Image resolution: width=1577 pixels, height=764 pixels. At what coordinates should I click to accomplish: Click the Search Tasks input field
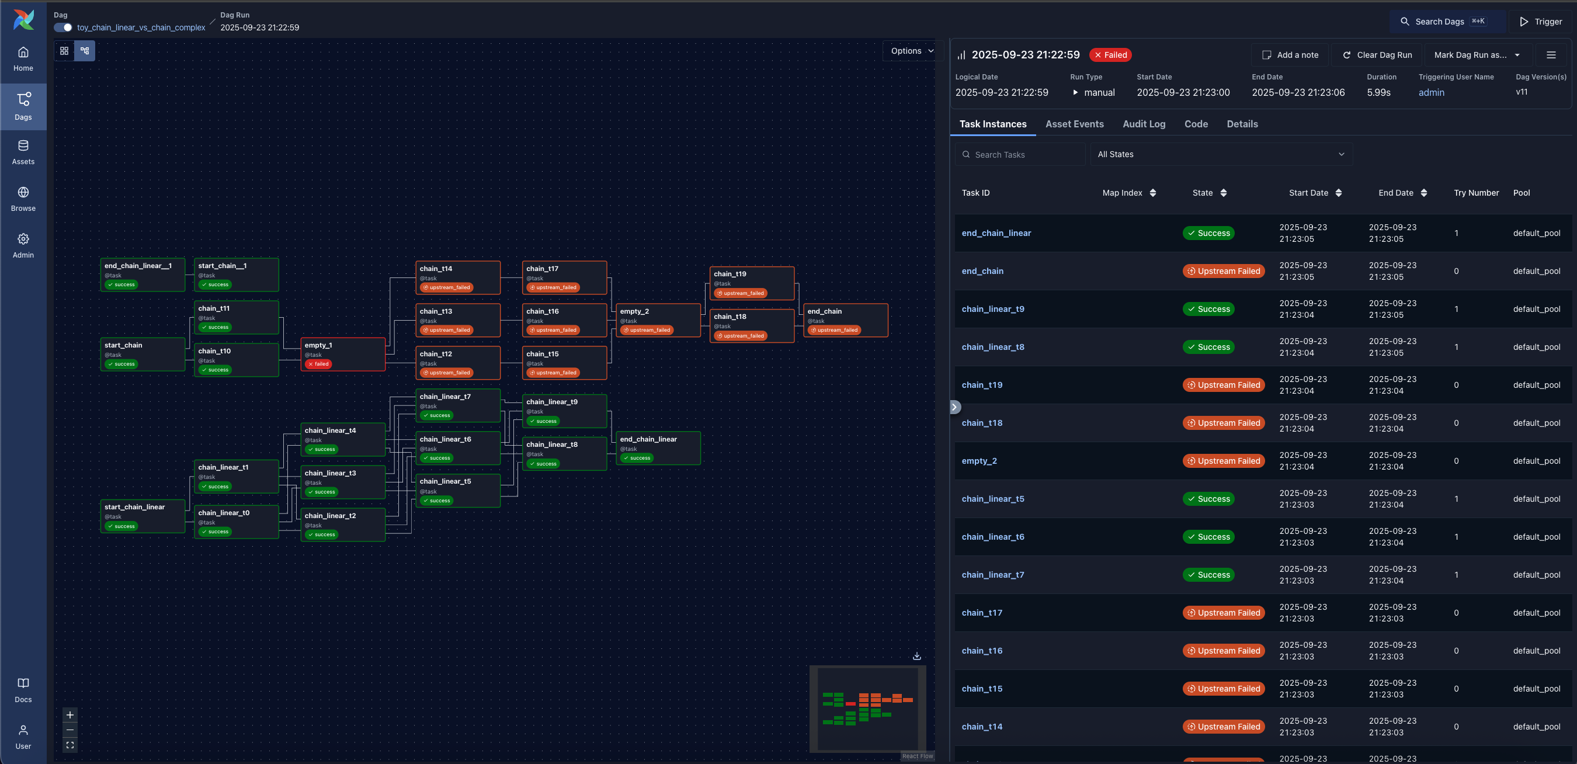coord(1020,154)
